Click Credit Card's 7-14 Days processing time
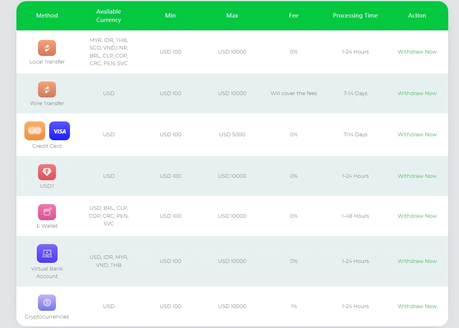Screen dimensions: 459x328 click(x=355, y=135)
